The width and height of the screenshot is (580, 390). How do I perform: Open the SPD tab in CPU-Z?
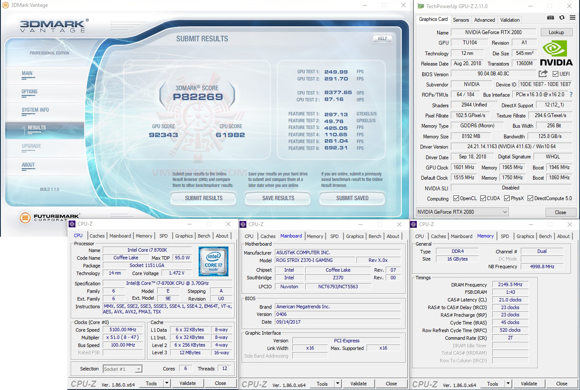coord(164,235)
